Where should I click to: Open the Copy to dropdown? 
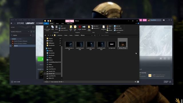[75, 28]
